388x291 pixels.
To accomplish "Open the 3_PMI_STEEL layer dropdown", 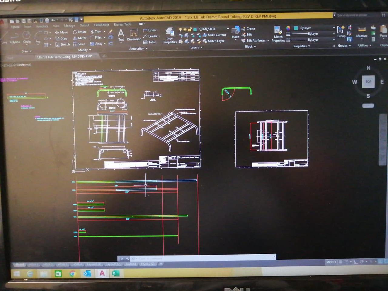I will [228, 29].
